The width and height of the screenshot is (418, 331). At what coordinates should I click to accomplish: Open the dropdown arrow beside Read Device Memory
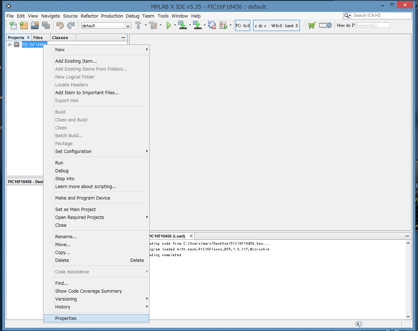tap(205, 25)
